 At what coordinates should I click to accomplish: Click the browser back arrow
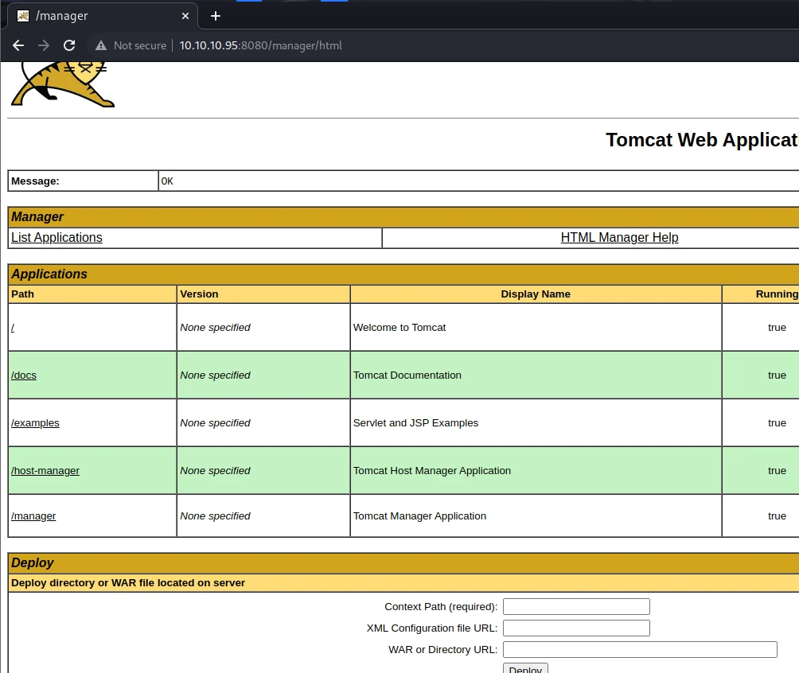tap(18, 45)
